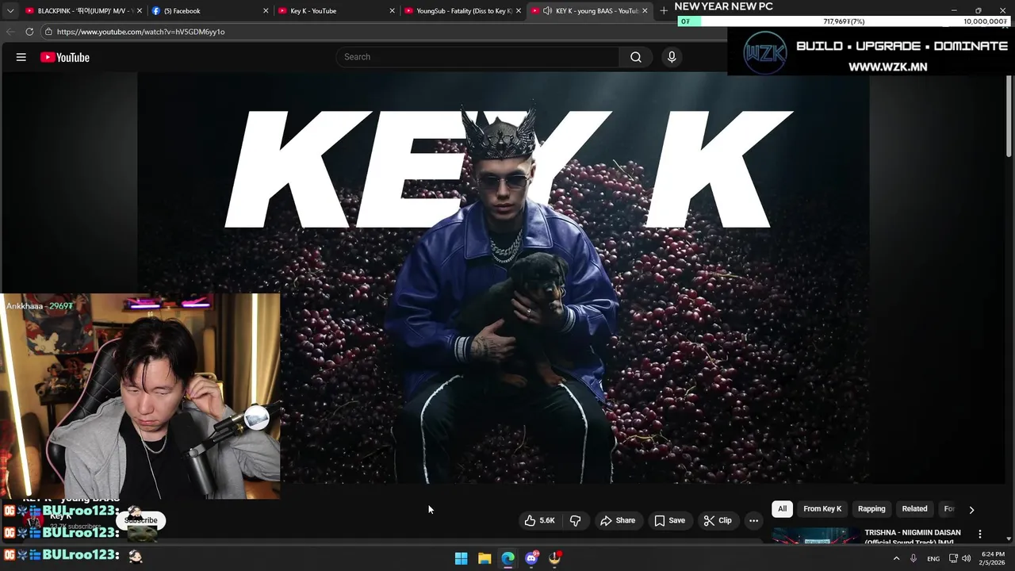
Task: Open volume control tray icon
Action: [966, 558]
